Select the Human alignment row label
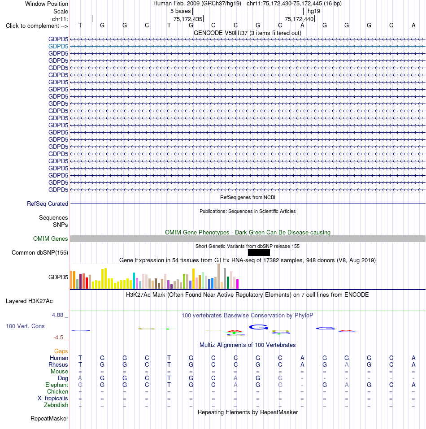Viewport: 426px width, 429px height. click(x=59, y=358)
